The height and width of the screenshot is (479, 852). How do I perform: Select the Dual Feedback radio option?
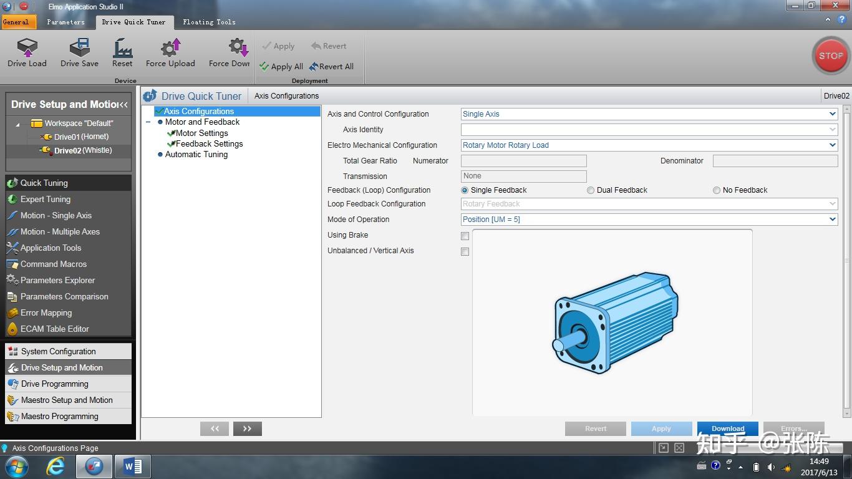pos(590,190)
